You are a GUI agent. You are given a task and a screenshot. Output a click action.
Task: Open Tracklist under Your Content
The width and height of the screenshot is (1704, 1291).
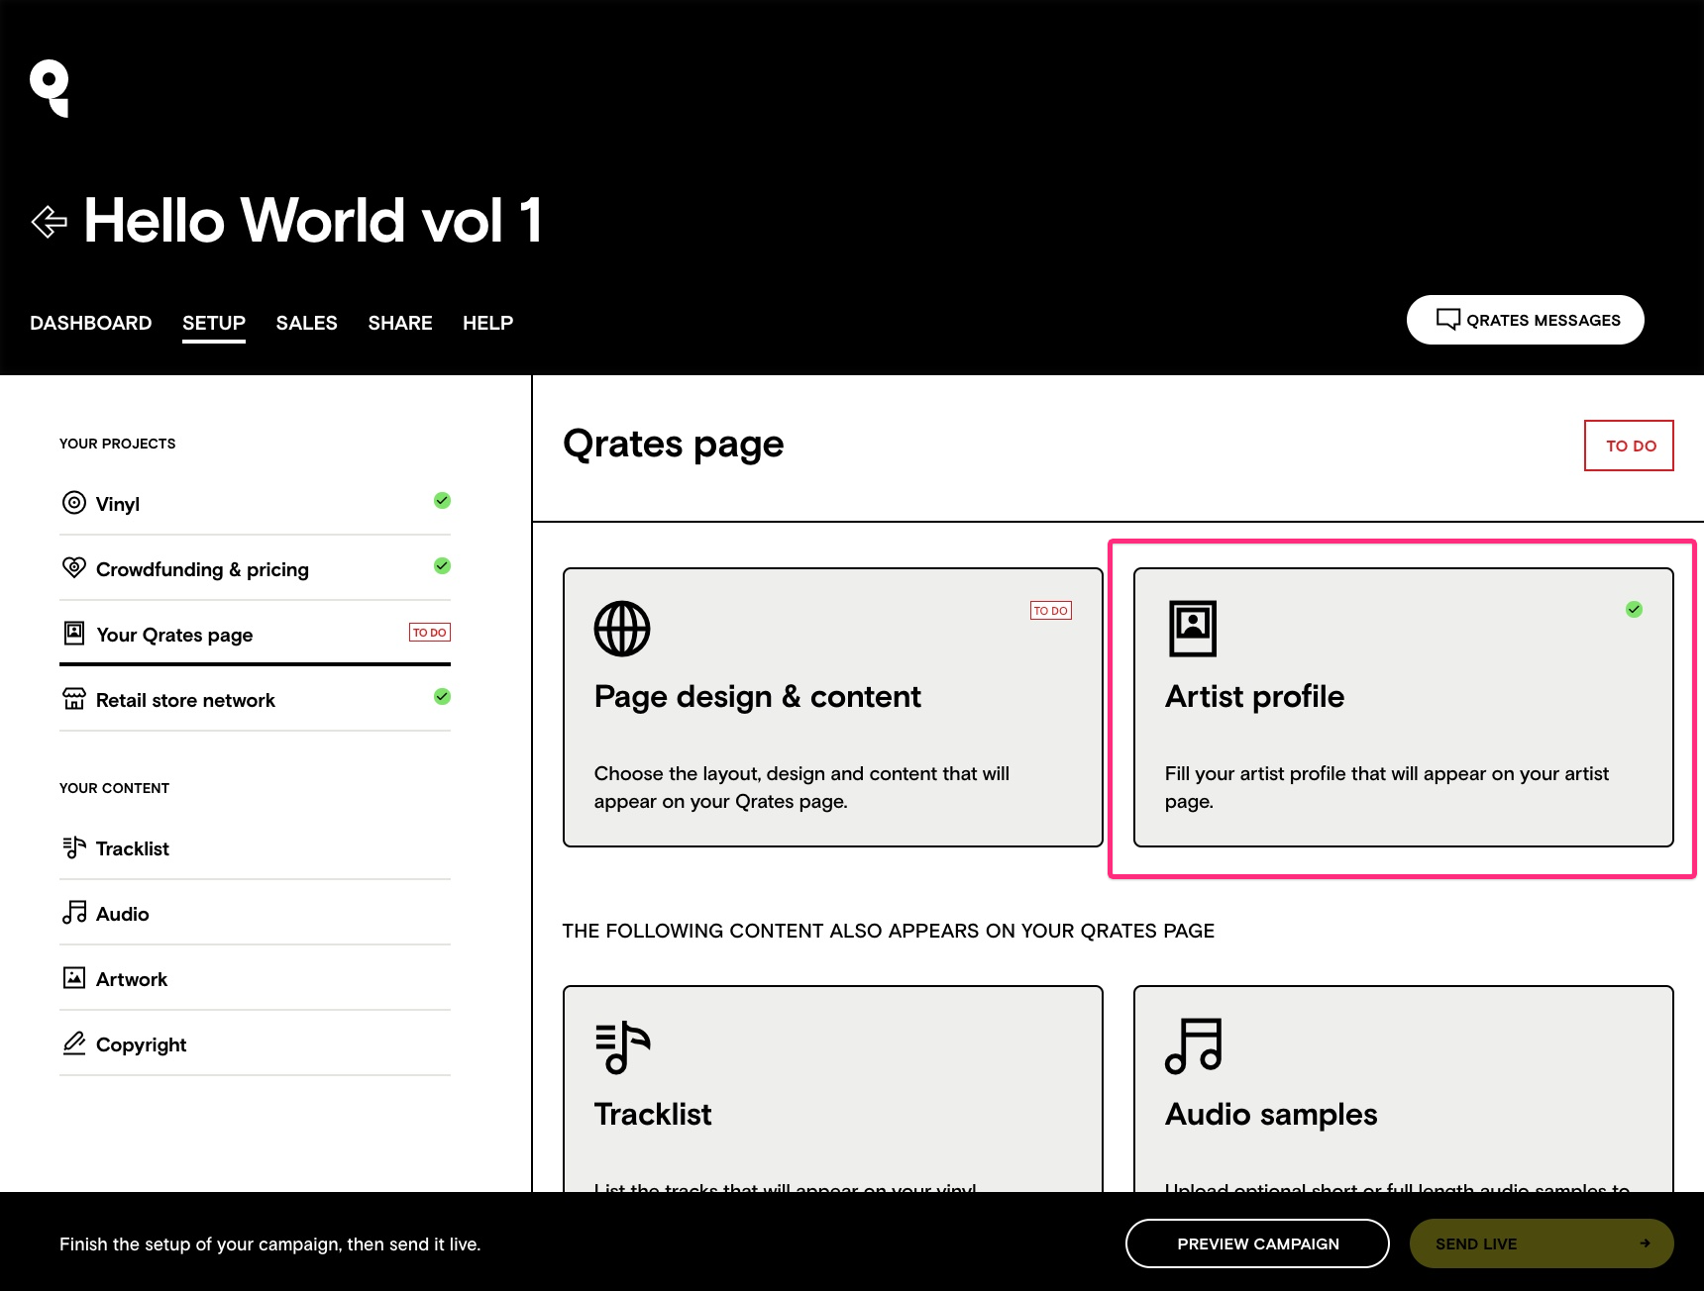tap(256, 847)
